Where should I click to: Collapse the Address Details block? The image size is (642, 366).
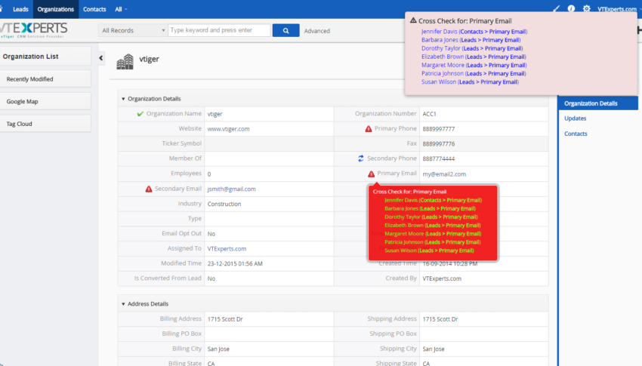[123, 304]
